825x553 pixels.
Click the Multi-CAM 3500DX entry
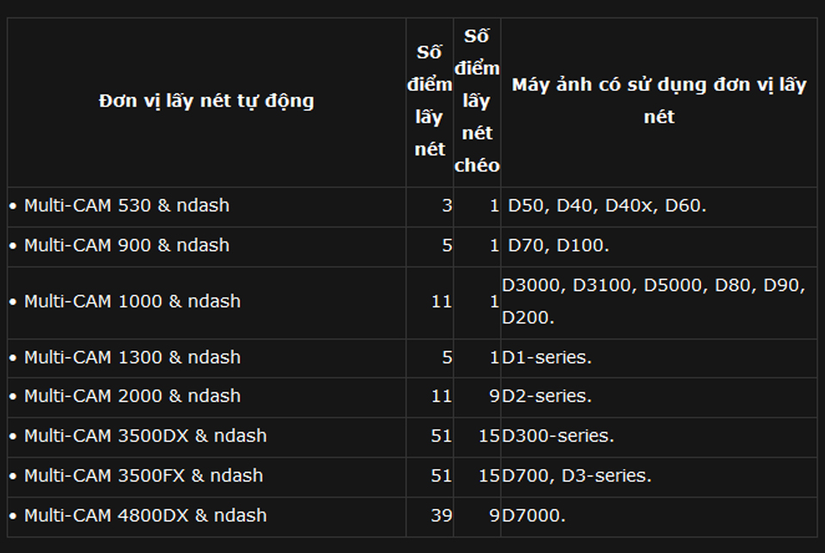(x=144, y=436)
